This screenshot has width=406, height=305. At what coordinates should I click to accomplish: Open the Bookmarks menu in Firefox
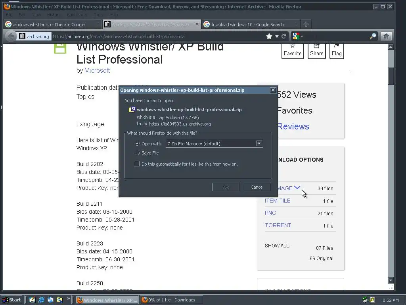[77, 15]
